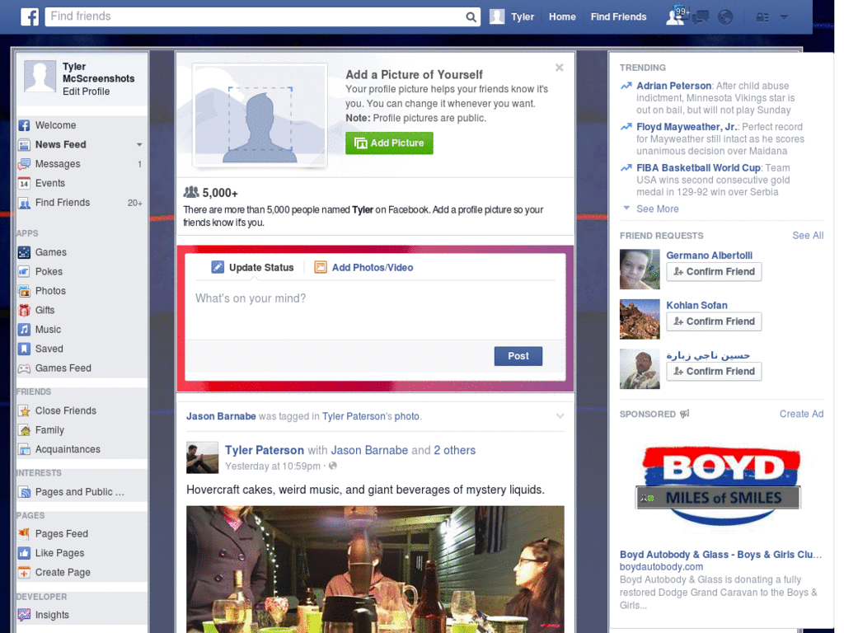The image size is (844, 633).
Task: Click the Jason Barnabe name in the tagged story header
Action: 221,416
